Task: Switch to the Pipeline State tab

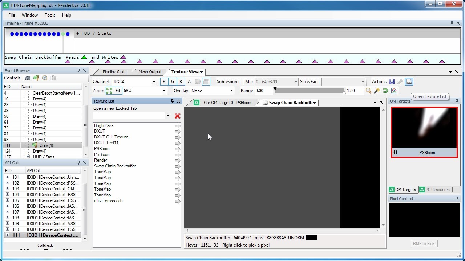Action: (114, 72)
